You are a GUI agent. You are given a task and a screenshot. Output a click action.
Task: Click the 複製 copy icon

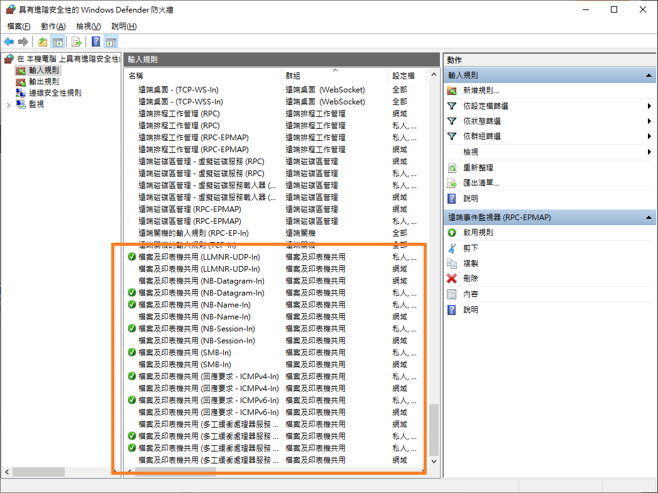(x=452, y=263)
